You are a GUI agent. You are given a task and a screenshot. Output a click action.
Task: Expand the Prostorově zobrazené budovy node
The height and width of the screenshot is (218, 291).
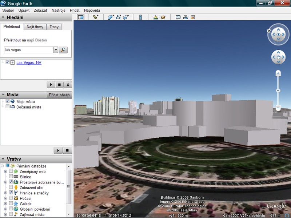coord(5,182)
